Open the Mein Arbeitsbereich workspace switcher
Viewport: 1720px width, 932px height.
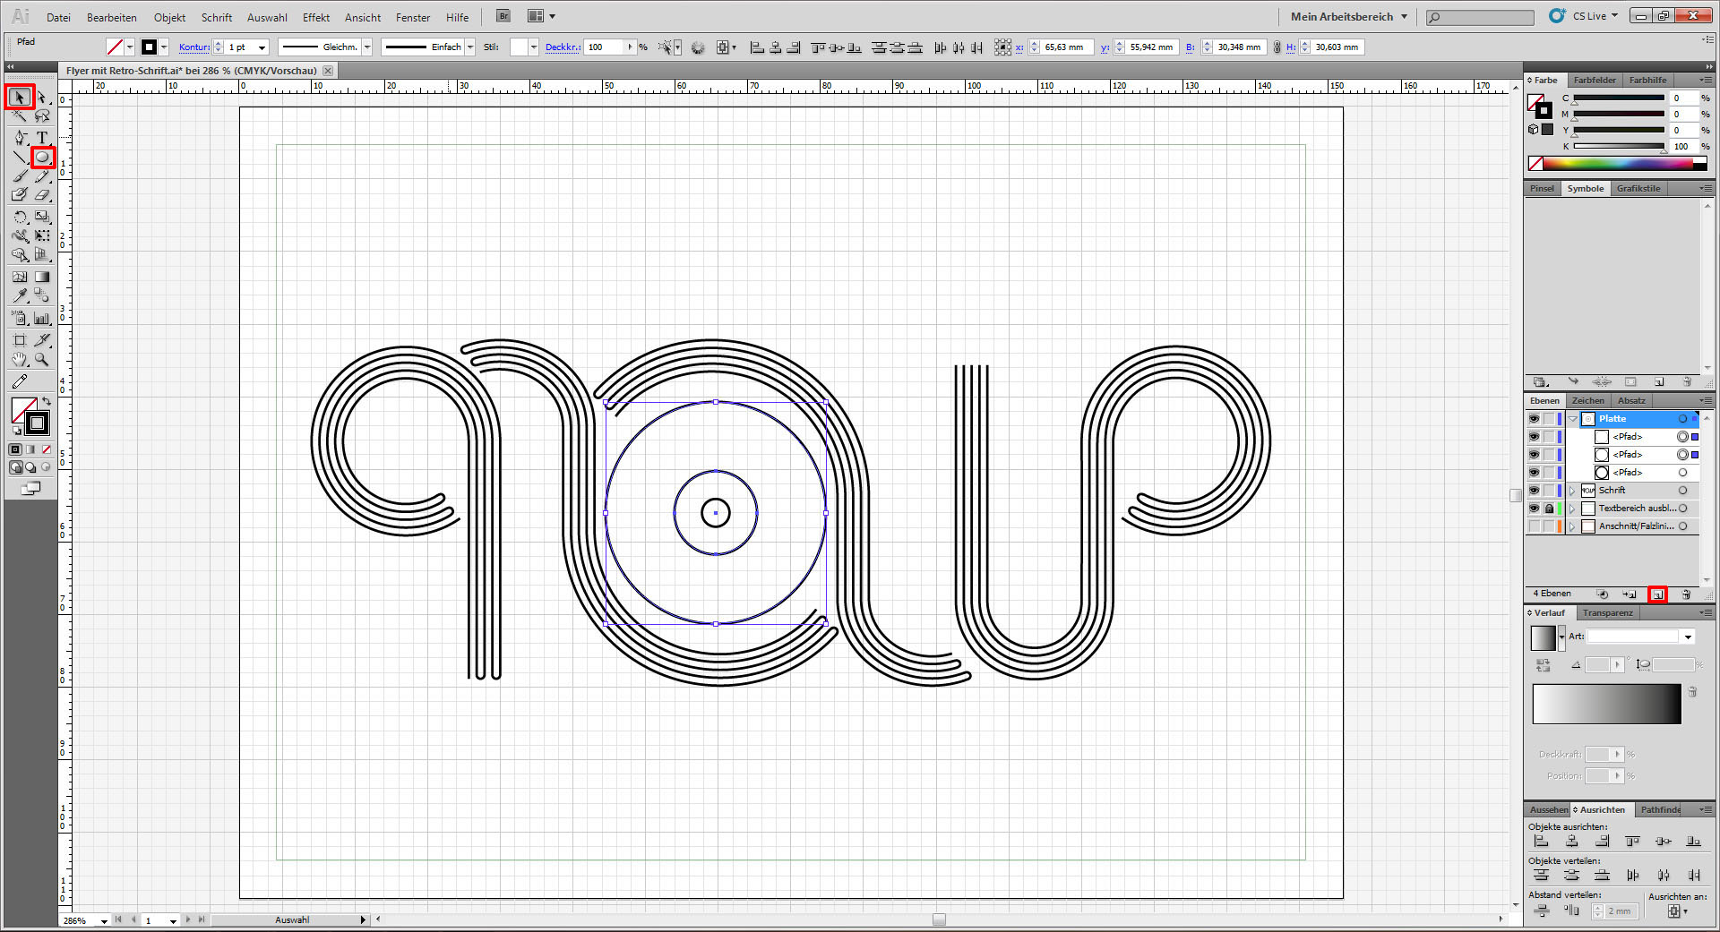[x=1348, y=17]
